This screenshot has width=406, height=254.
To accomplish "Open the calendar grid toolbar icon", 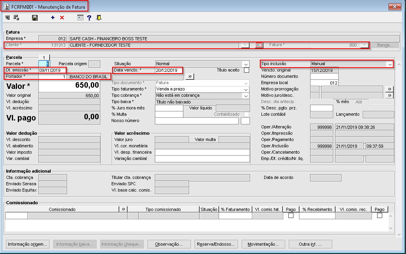I will pyautogui.click(x=80, y=17).
